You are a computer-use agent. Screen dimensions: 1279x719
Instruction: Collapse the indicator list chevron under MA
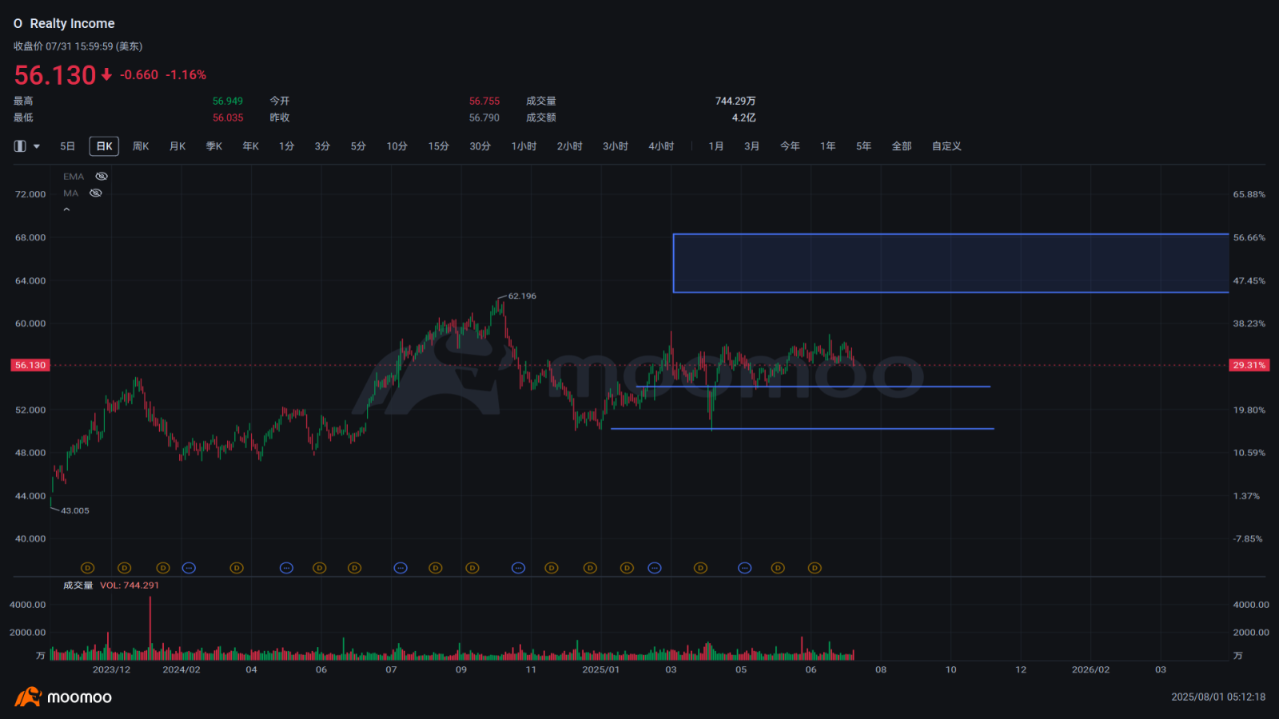tap(67, 210)
